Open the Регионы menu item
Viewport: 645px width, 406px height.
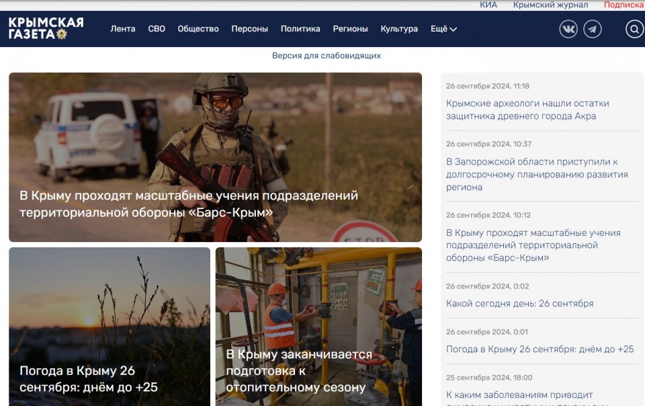[x=350, y=29]
